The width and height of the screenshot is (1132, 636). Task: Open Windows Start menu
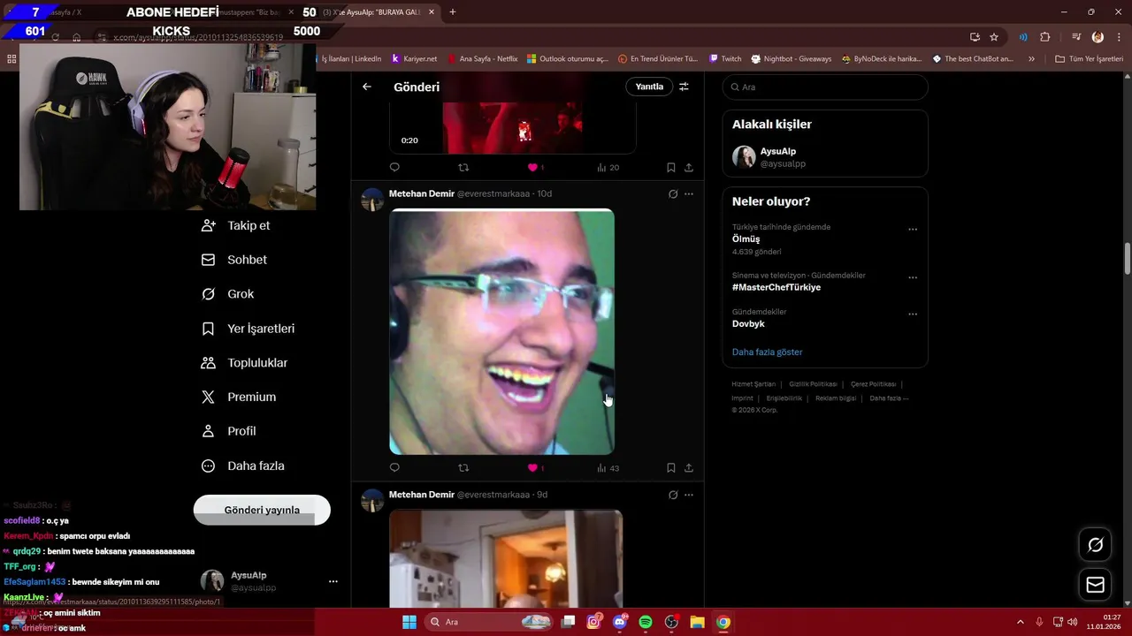409,622
